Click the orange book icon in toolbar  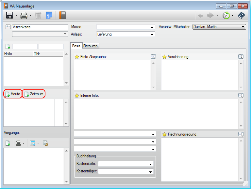pyautogui.click(x=62, y=15)
